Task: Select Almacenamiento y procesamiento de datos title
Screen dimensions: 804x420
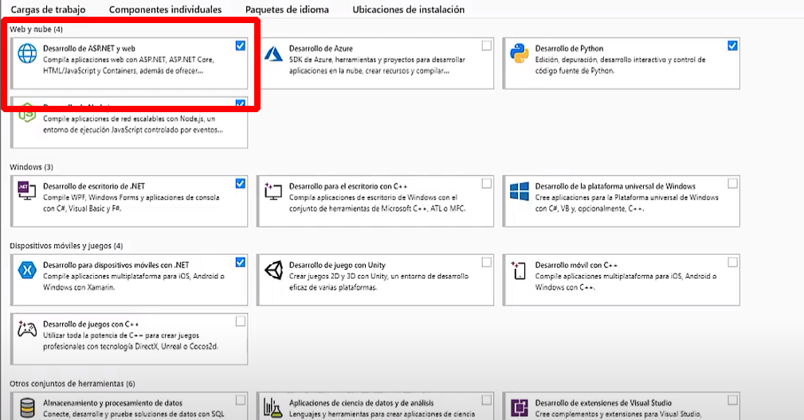Action: click(x=113, y=403)
